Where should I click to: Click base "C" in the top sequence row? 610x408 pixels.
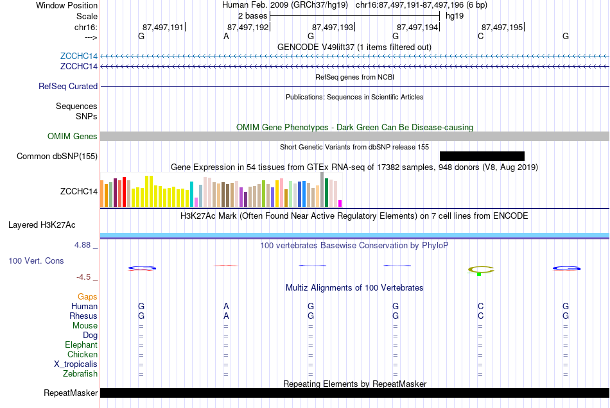(x=480, y=36)
